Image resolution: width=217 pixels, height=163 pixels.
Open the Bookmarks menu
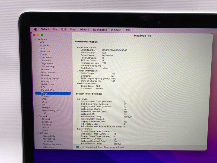pos(100,30)
